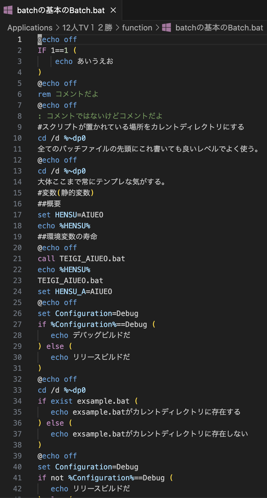This screenshot has width=267, height=498.
Task: Click 'set Configuration=Debug' on line 26
Action: coord(88,314)
